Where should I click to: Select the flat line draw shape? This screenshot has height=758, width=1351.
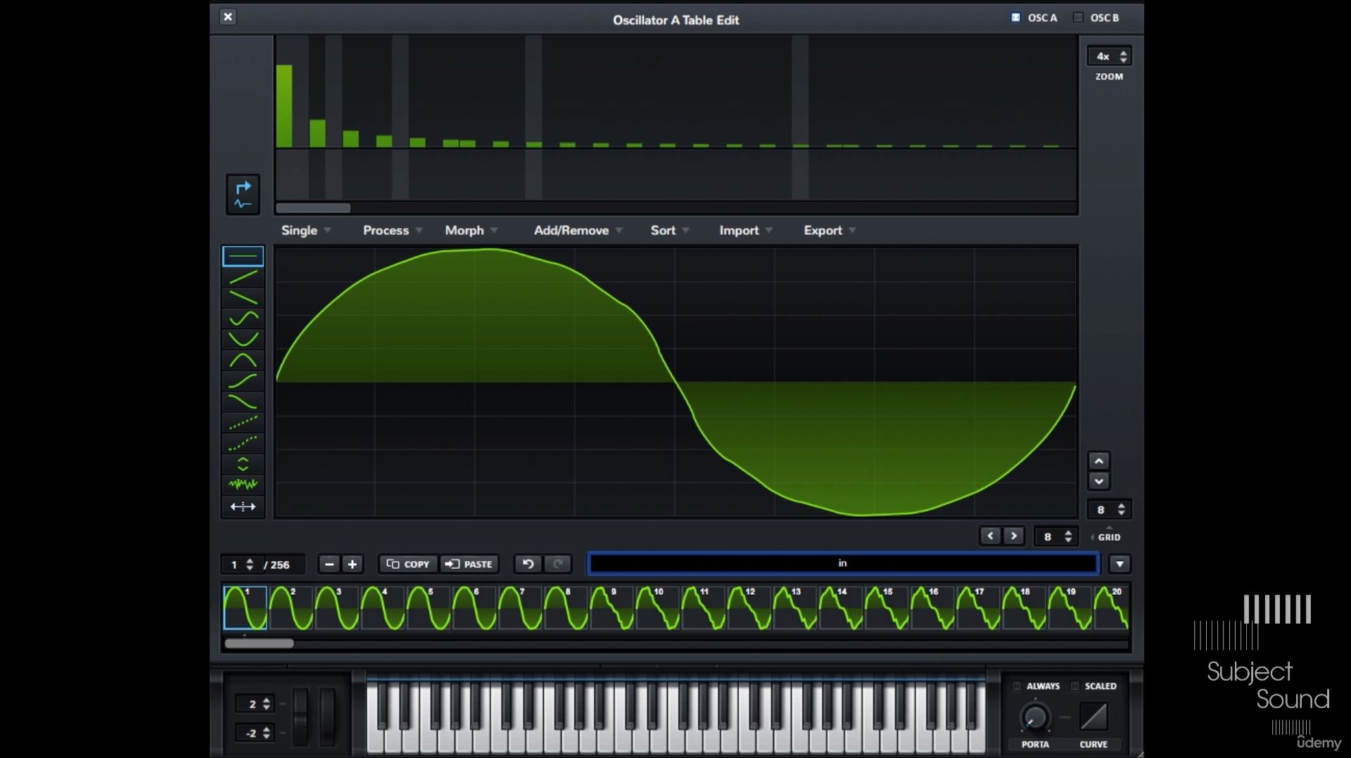click(x=243, y=256)
